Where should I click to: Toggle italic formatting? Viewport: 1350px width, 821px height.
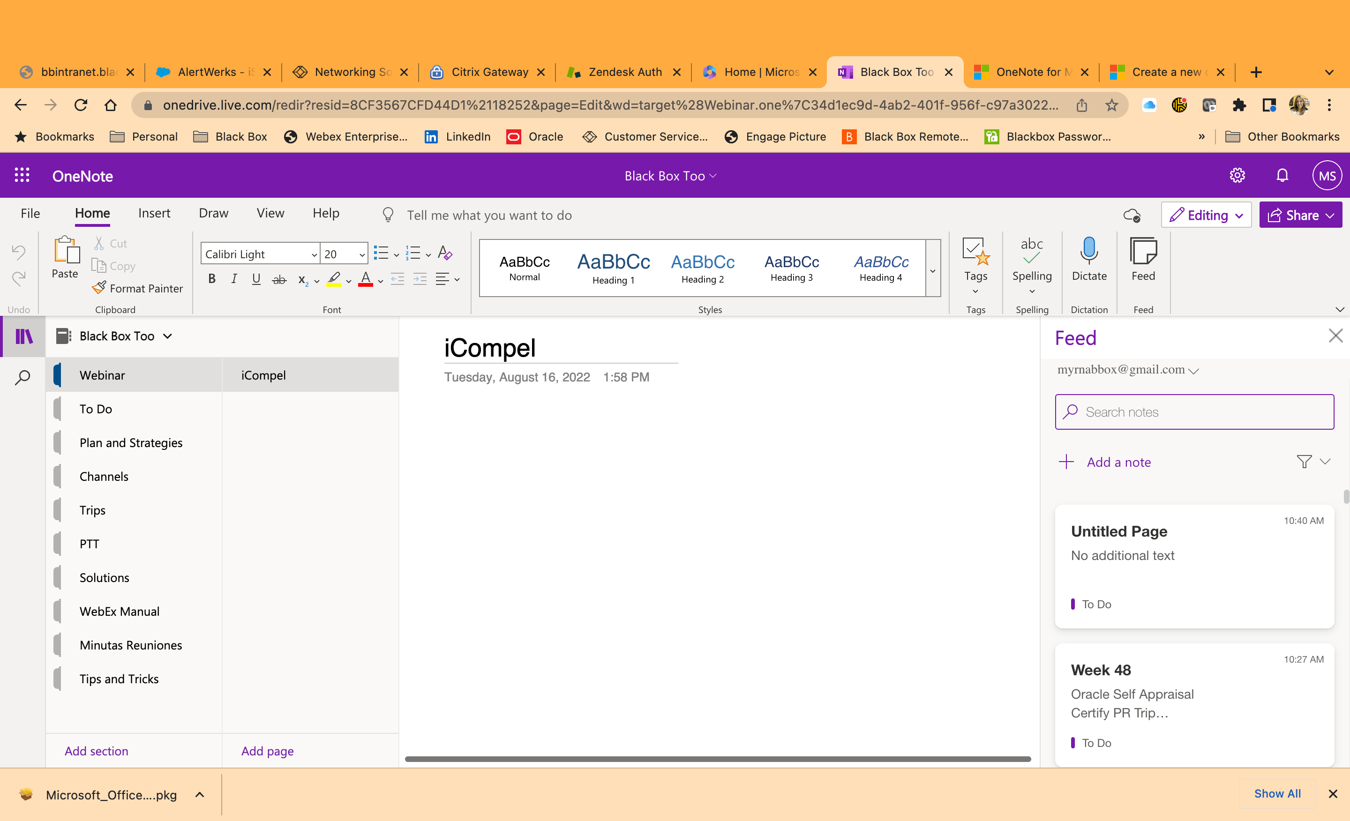(x=234, y=279)
